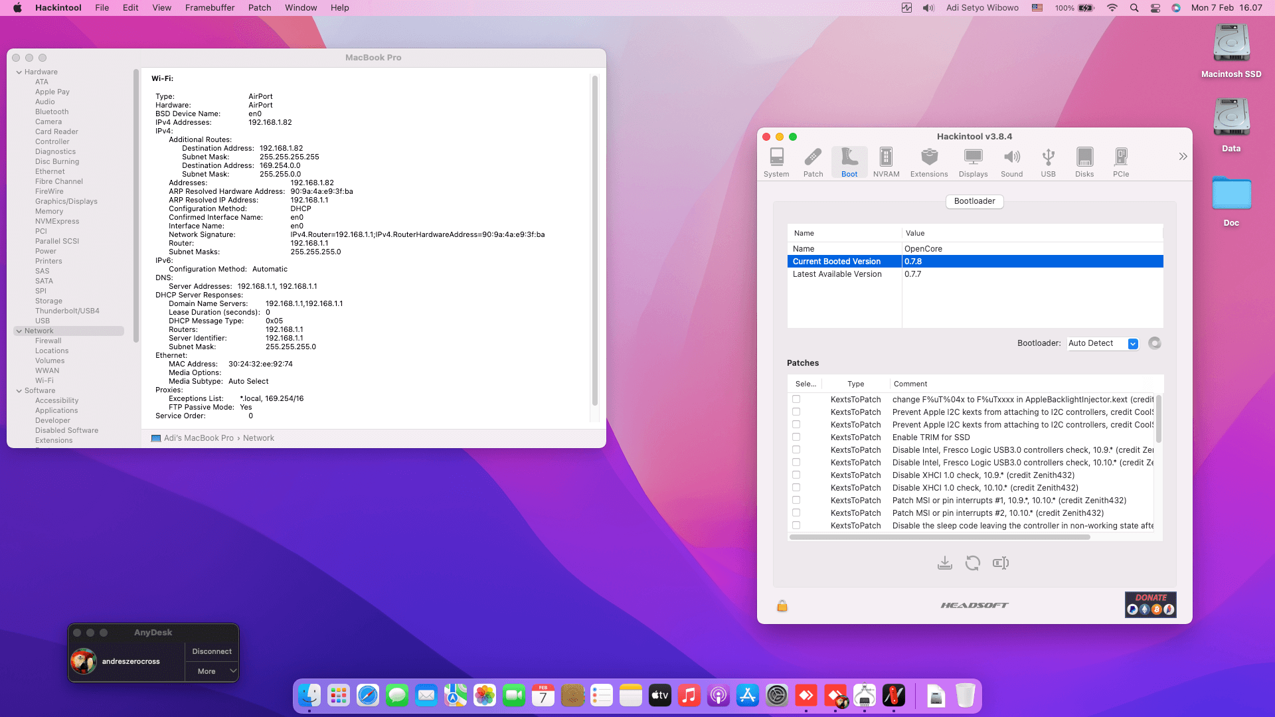Click the Disconnect button in AnyDesk
Viewport: 1275px width, 717px height.
click(x=212, y=651)
